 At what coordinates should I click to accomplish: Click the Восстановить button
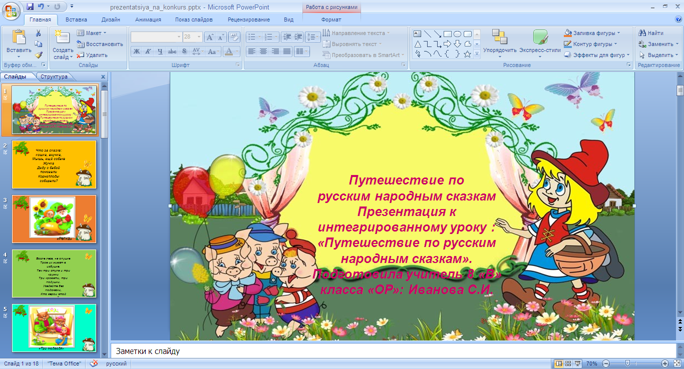tap(100, 44)
